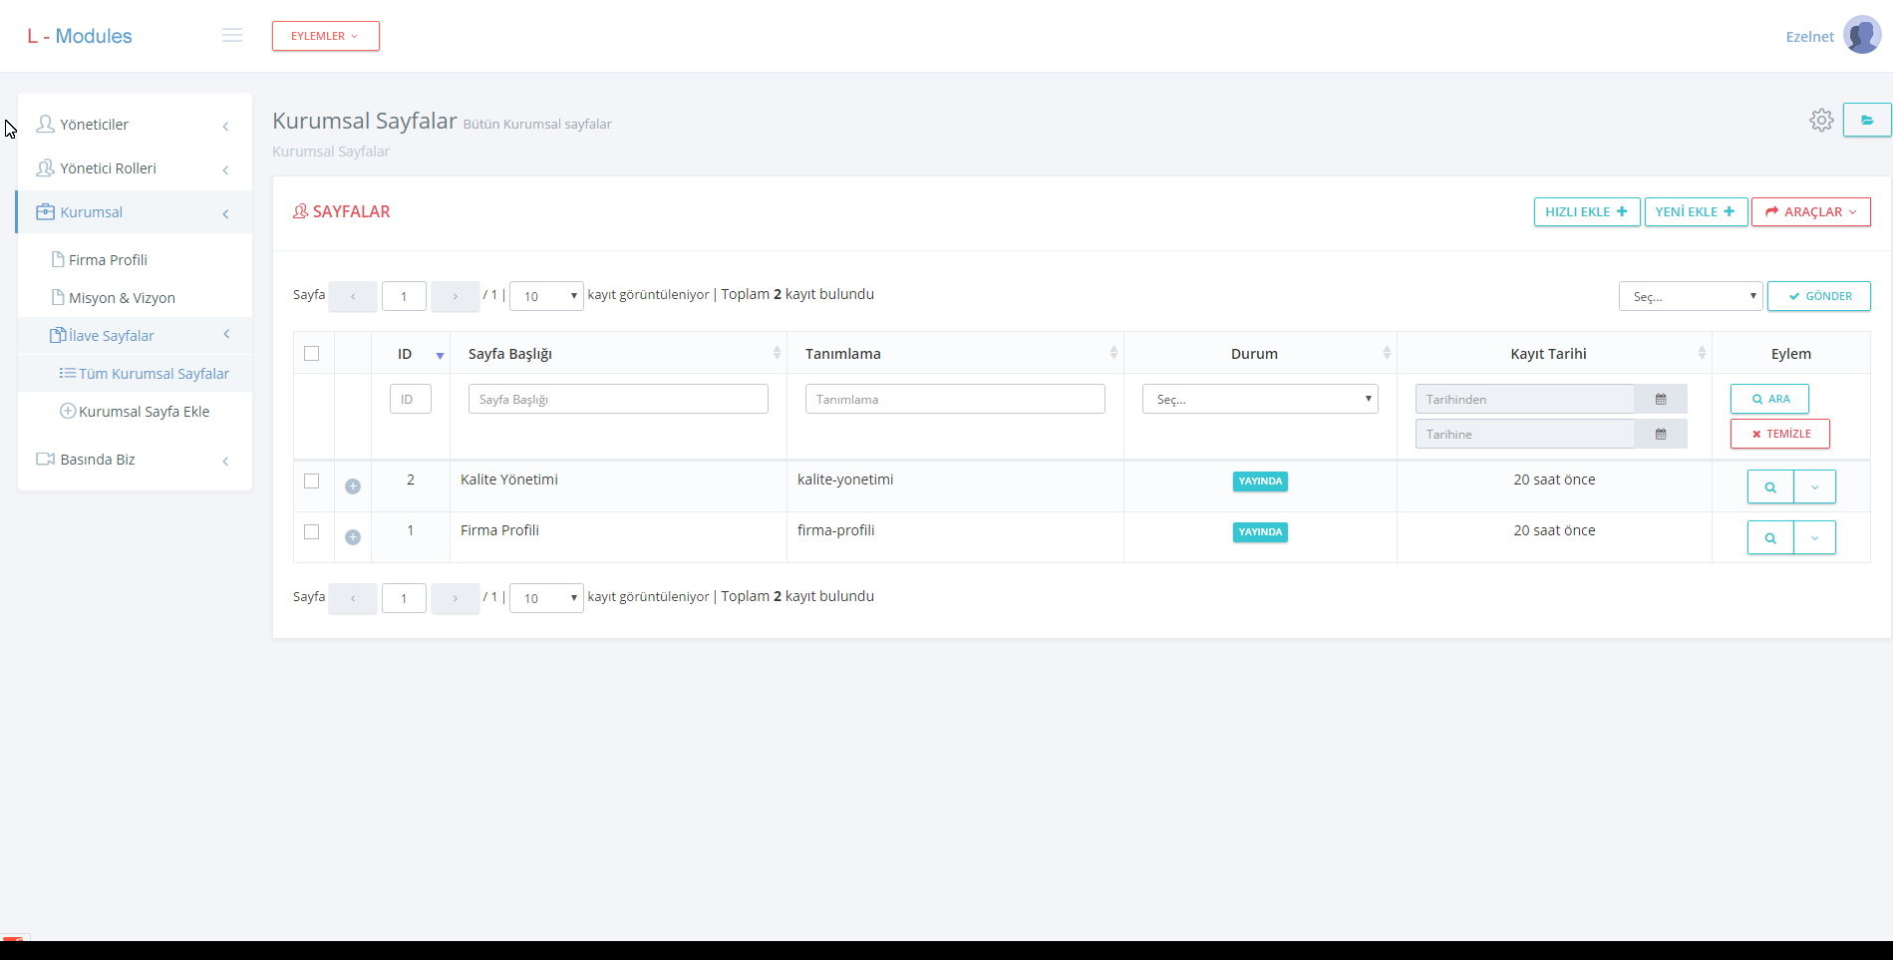Click the YENİ EKLE button
1893x960 pixels.
[1696, 211]
